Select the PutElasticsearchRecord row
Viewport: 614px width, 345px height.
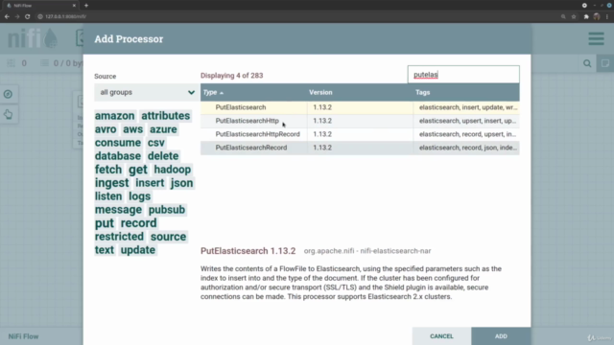click(360, 148)
